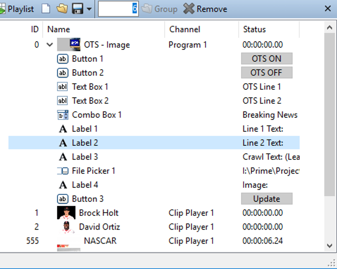The height and width of the screenshot is (269, 337).
Task: Click the Update button
Action: pos(266,199)
